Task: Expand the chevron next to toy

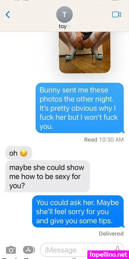Action: [69, 26]
